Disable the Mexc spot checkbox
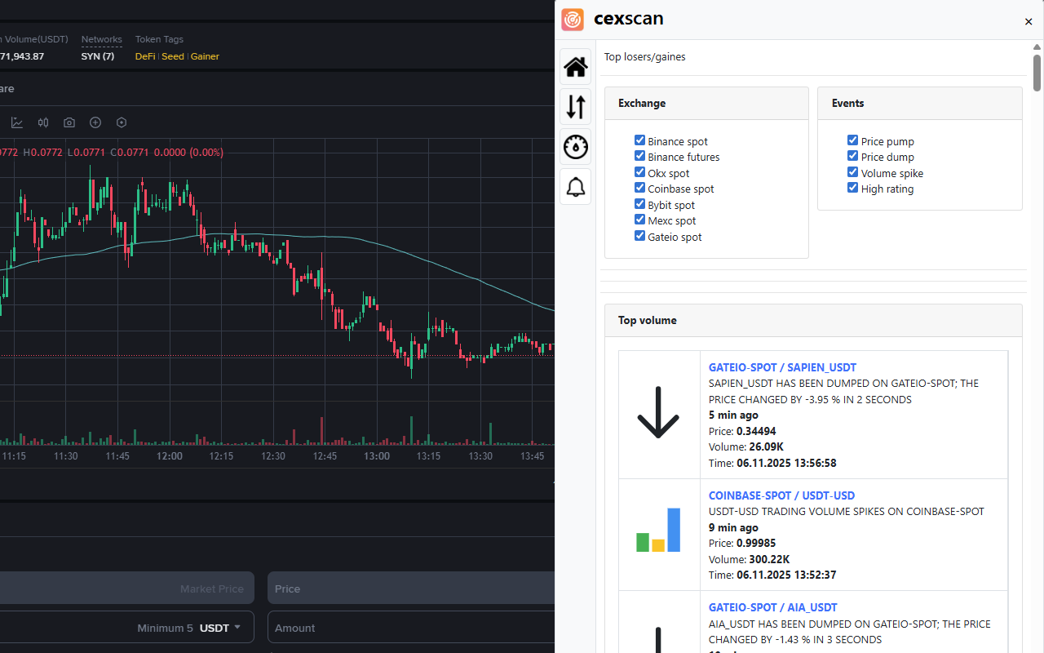1044x653 pixels. (x=639, y=220)
